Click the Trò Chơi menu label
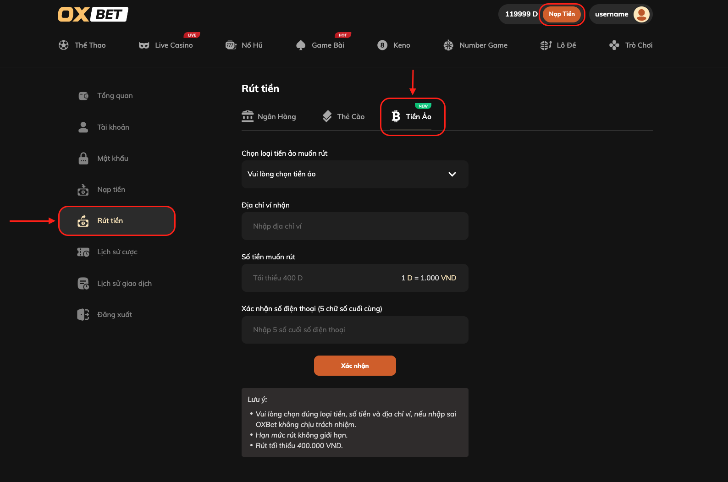Image resolution: width=728 pixels, height=482 pixels. [x=639, y=45]
